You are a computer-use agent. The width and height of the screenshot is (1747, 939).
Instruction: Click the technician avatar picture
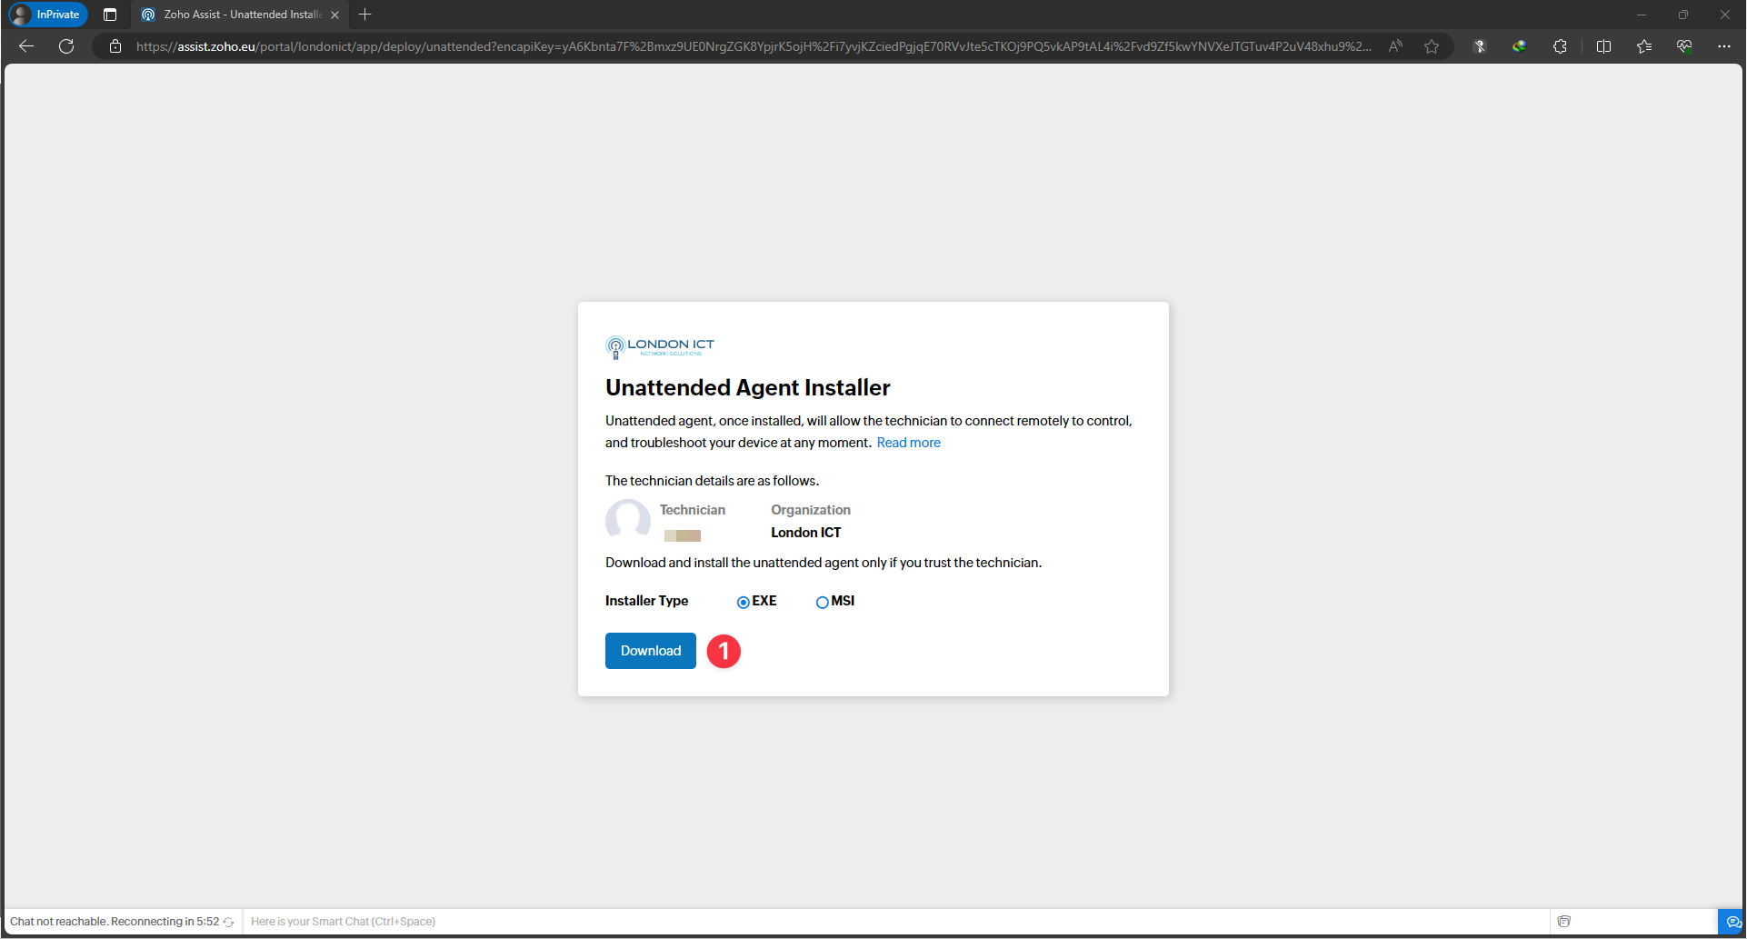click(x=628, y=521)
